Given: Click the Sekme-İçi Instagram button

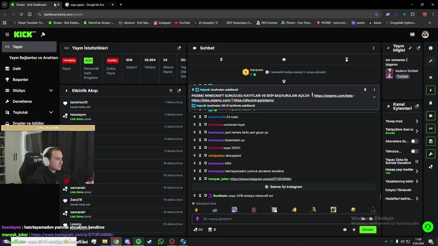Looking at the screenshot, I should coord(284,187).
